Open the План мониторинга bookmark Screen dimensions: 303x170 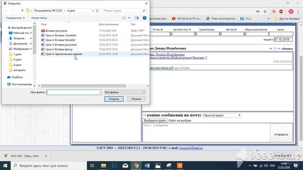point(221,18)
